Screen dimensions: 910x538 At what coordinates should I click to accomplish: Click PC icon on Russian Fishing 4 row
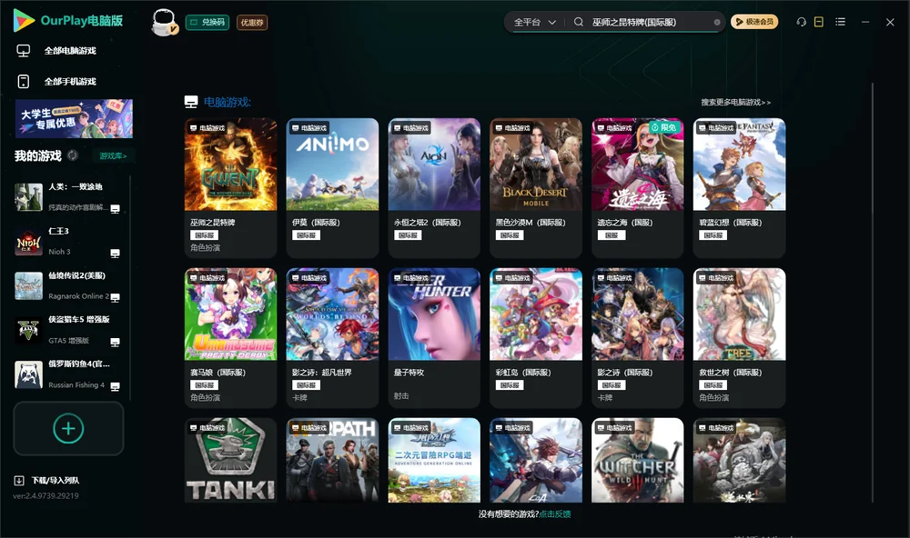(115, 387)
